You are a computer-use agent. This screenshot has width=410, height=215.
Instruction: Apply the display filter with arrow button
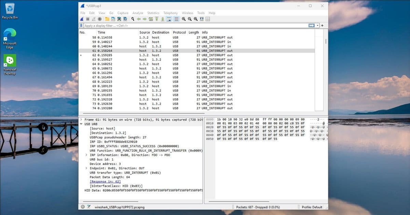click(311, 25)
